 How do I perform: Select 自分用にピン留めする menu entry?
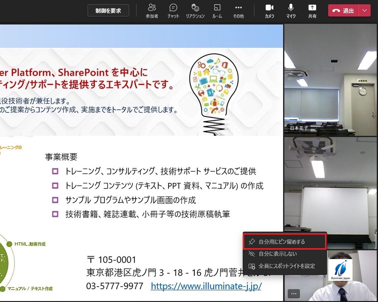[285, 242]
